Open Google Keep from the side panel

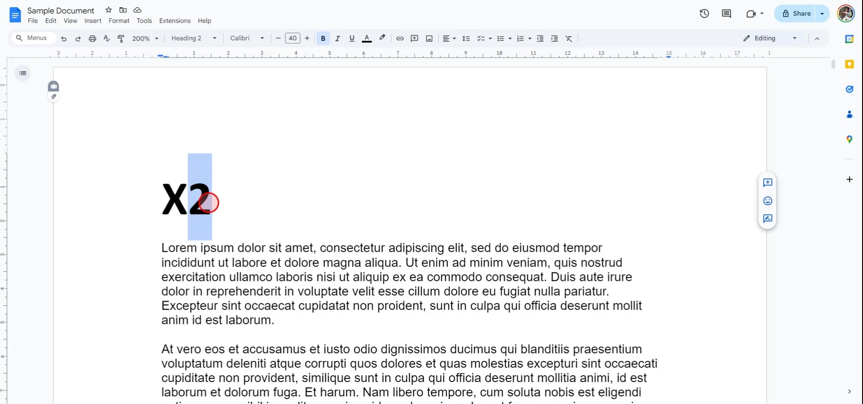850,64
